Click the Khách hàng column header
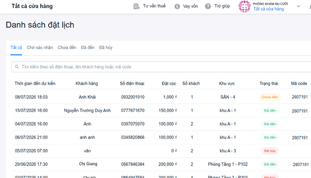 pos(87,84)
